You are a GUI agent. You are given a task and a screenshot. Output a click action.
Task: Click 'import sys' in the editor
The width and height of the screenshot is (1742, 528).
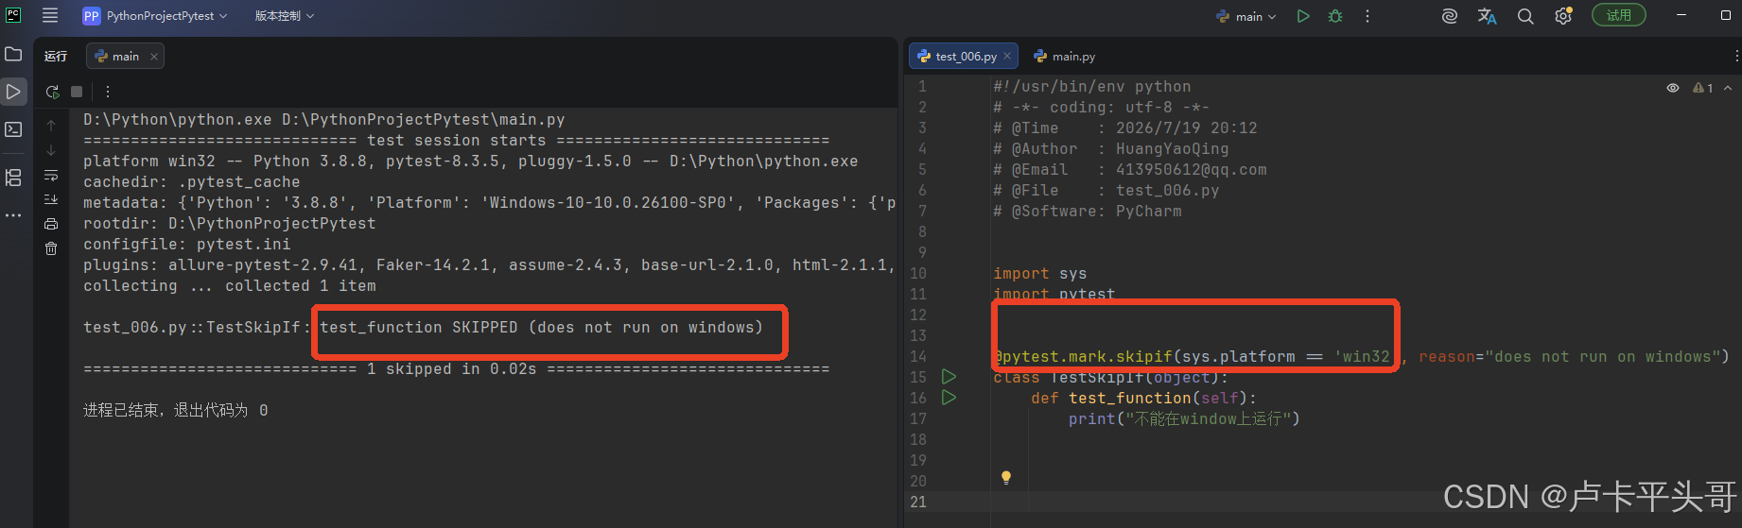coord(1040,274)
